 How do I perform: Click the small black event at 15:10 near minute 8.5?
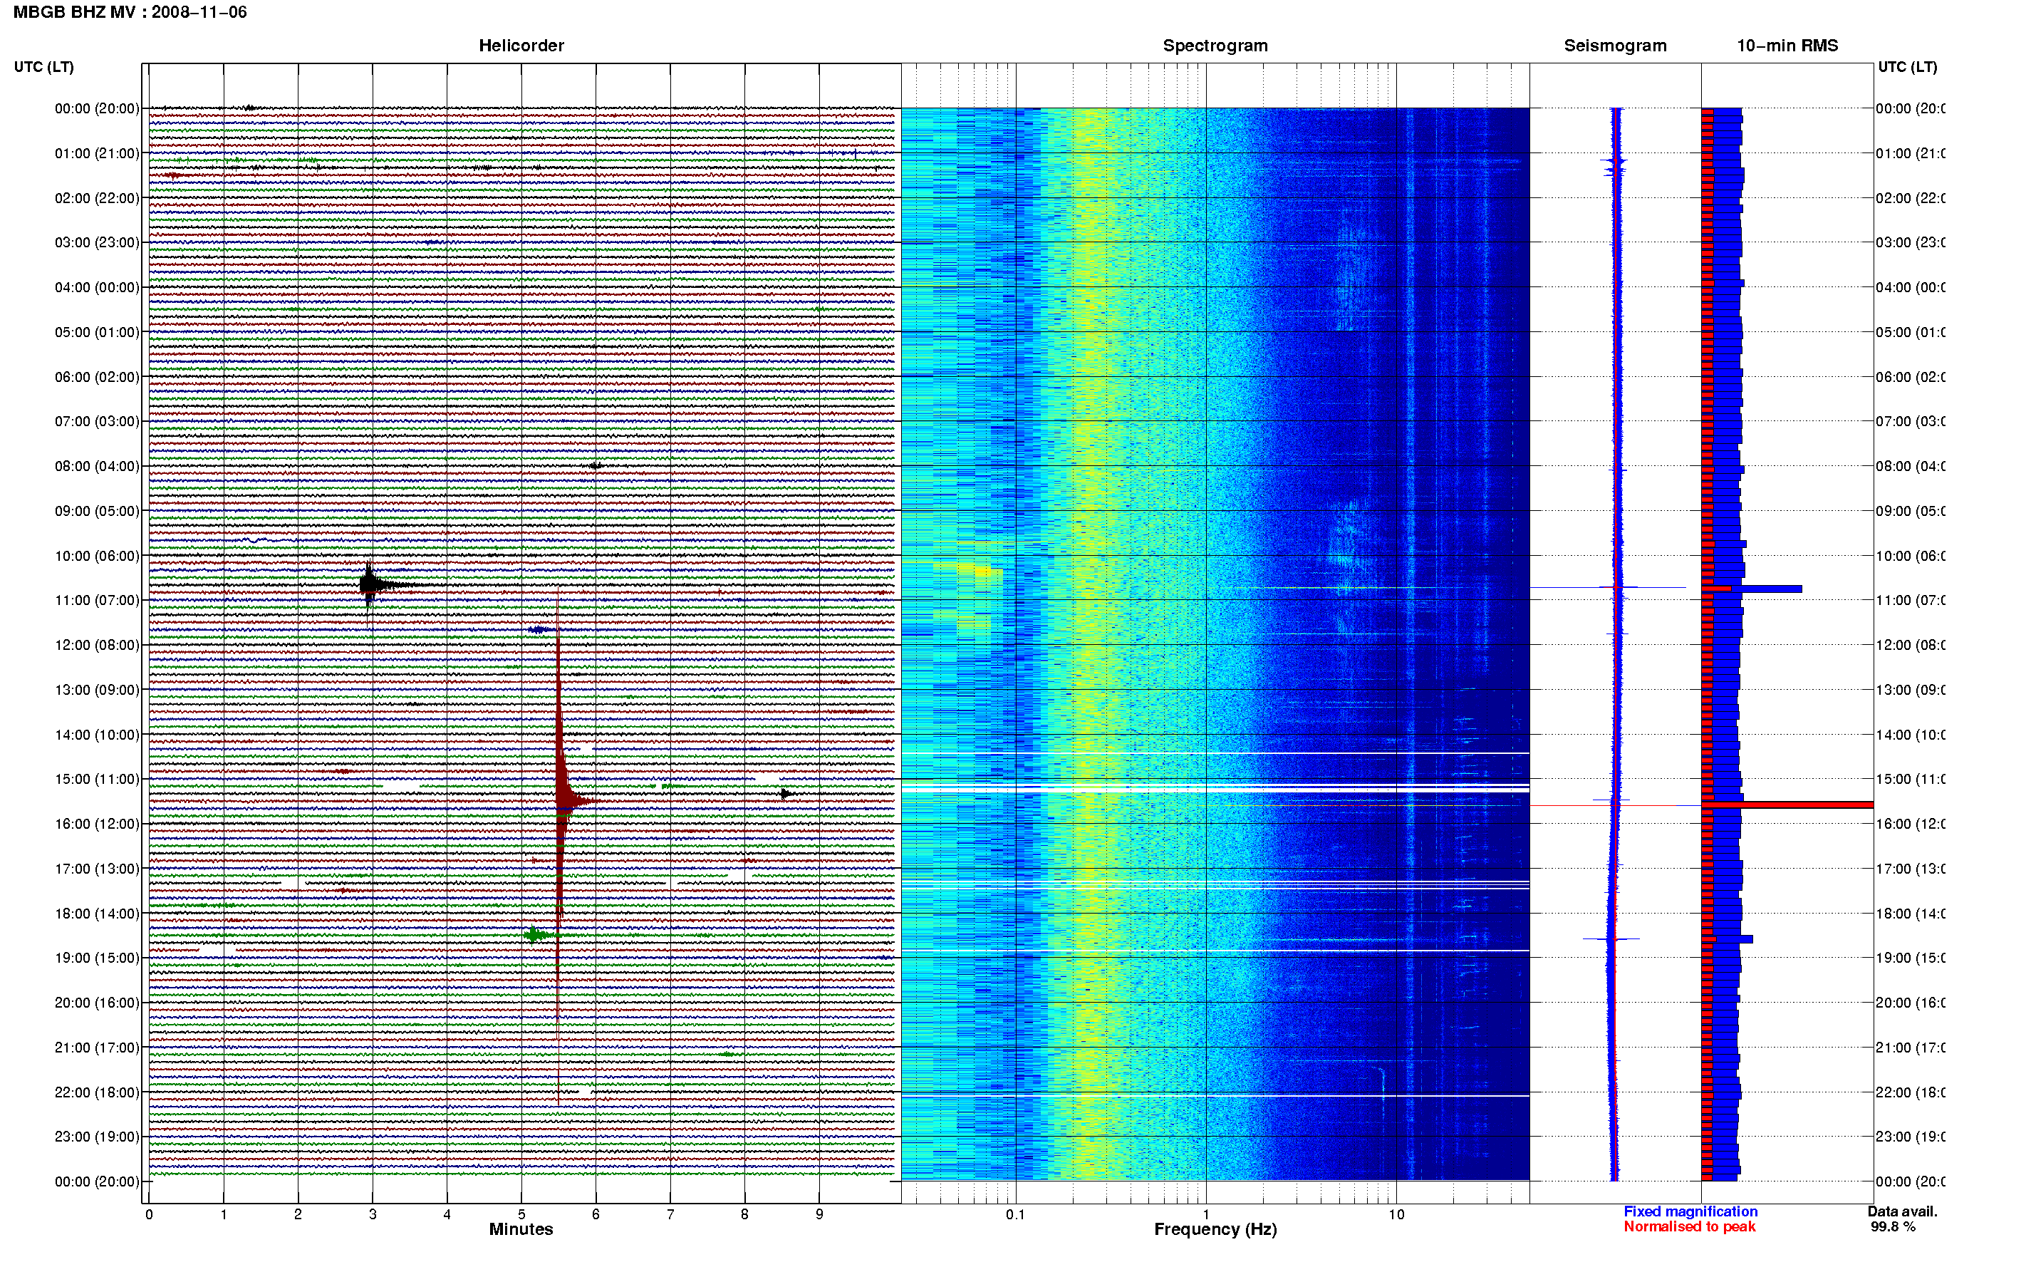[x=786, y=792]
